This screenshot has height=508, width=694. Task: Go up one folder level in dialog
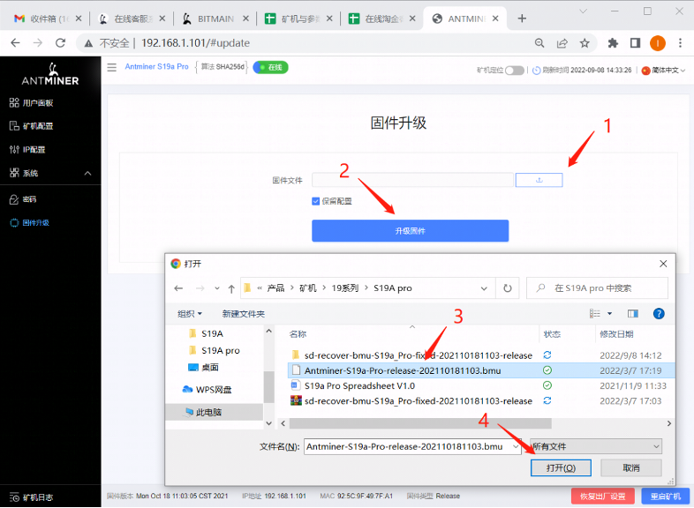[231, 288]
